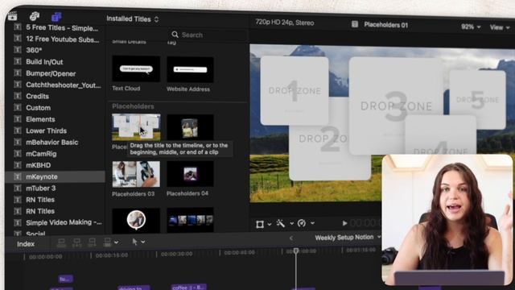515x290 pixels.
Task: Play the viewer with the play button
Action: point(344,223)
